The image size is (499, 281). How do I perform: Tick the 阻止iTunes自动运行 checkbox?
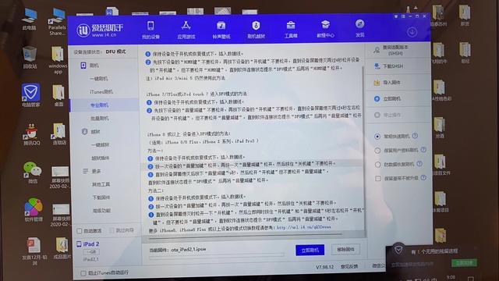[x=83, y=273]
